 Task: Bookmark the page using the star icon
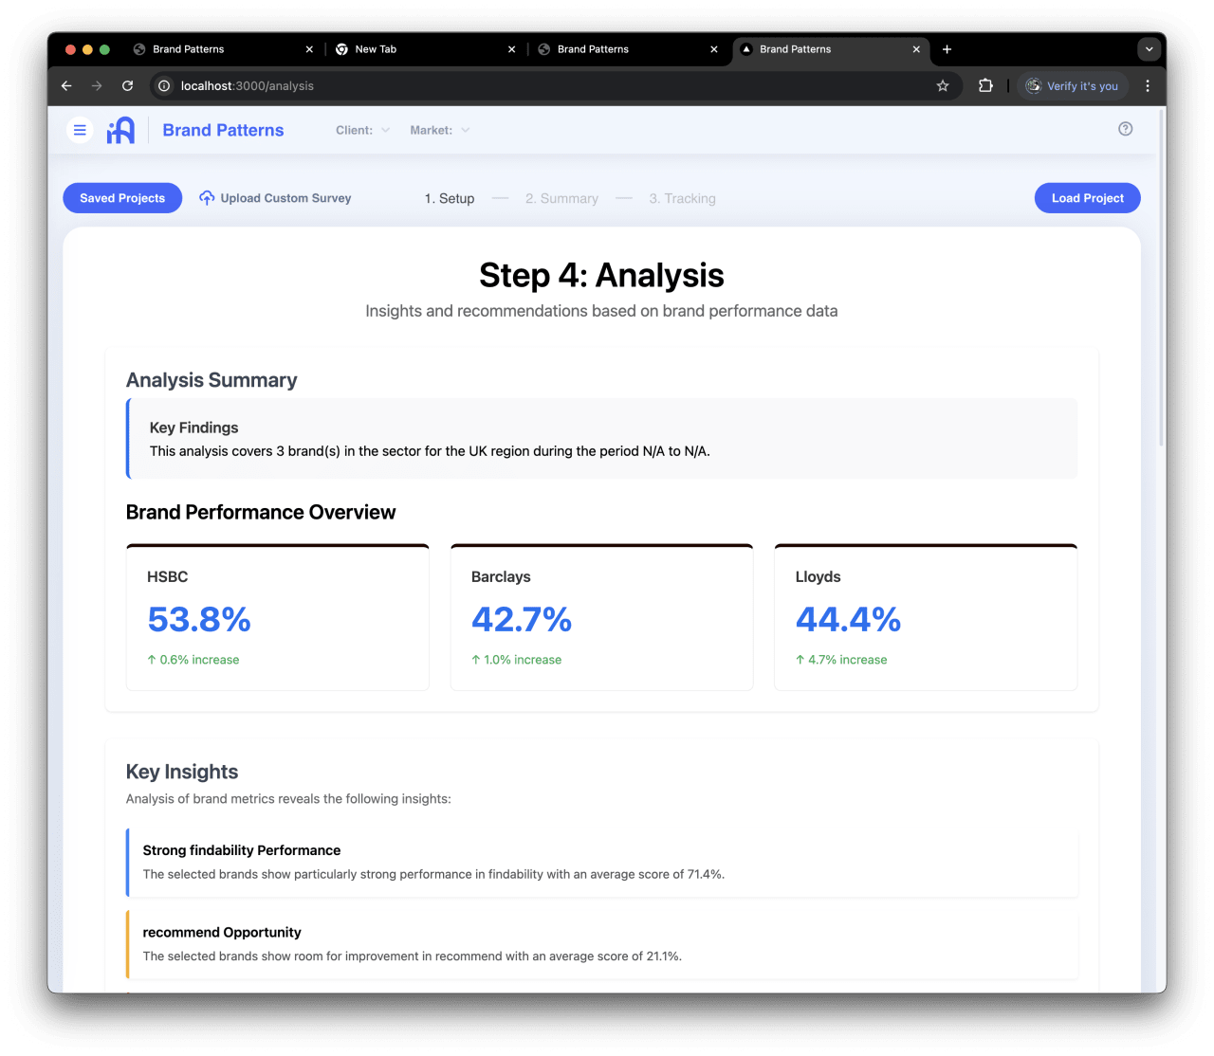coord(943,85)
